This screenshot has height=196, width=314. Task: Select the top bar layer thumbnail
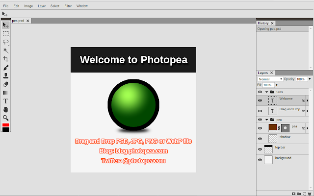tap(268, 149)
